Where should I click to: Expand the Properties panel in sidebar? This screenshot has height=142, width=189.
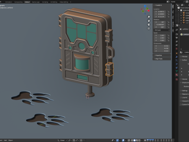click(162, 55)
